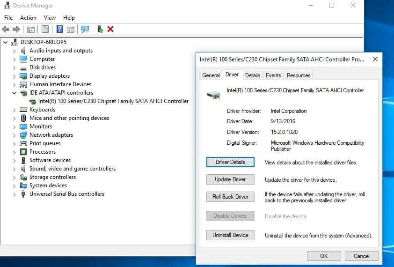Image resolution: width=394 pixels, height=267 pixels.
Task: Open the Properties toolbar icon
Action: point(45,30)
